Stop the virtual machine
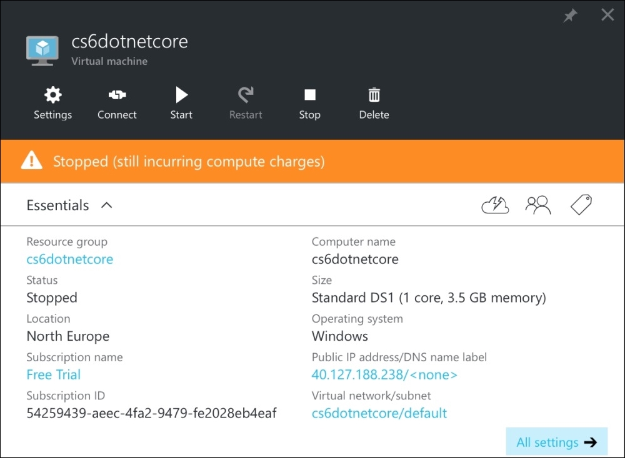Screen dimensions: 625x458 (x=310, y=103)
